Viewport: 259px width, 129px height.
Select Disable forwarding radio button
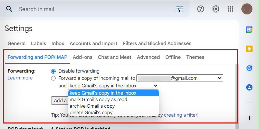53,71
